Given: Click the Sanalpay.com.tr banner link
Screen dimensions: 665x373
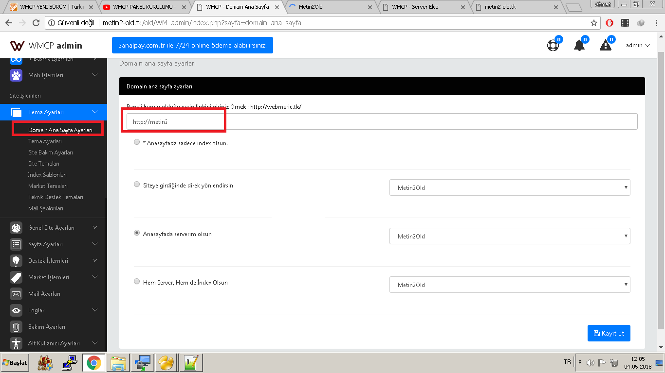Looking at the screenshot, I should (192, 45).
